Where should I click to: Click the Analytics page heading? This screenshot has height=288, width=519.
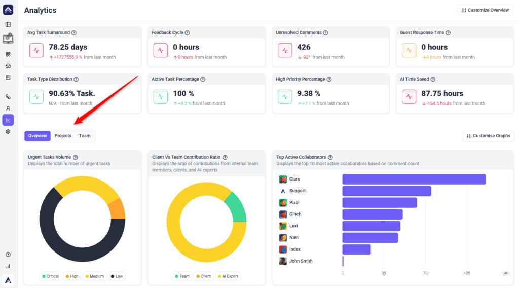pos(41,10)
